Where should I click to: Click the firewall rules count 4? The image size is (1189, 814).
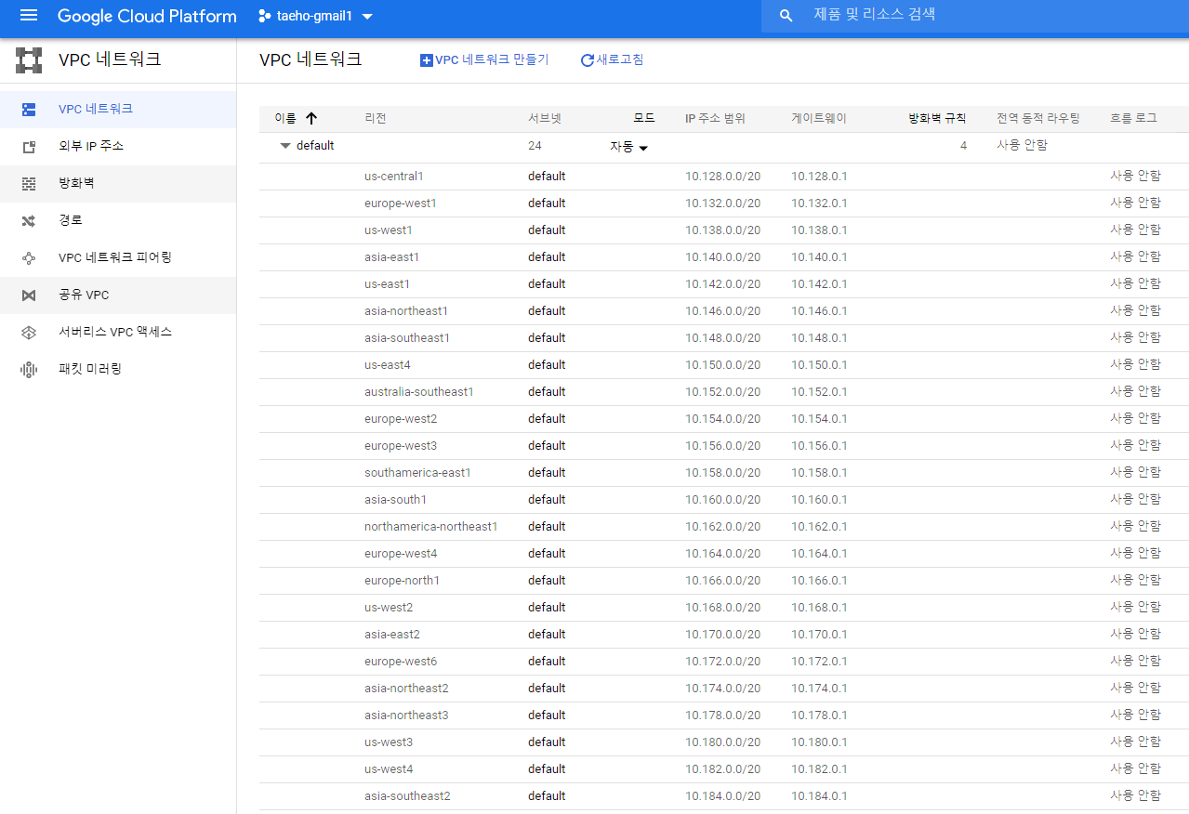(x=964, y=146)
